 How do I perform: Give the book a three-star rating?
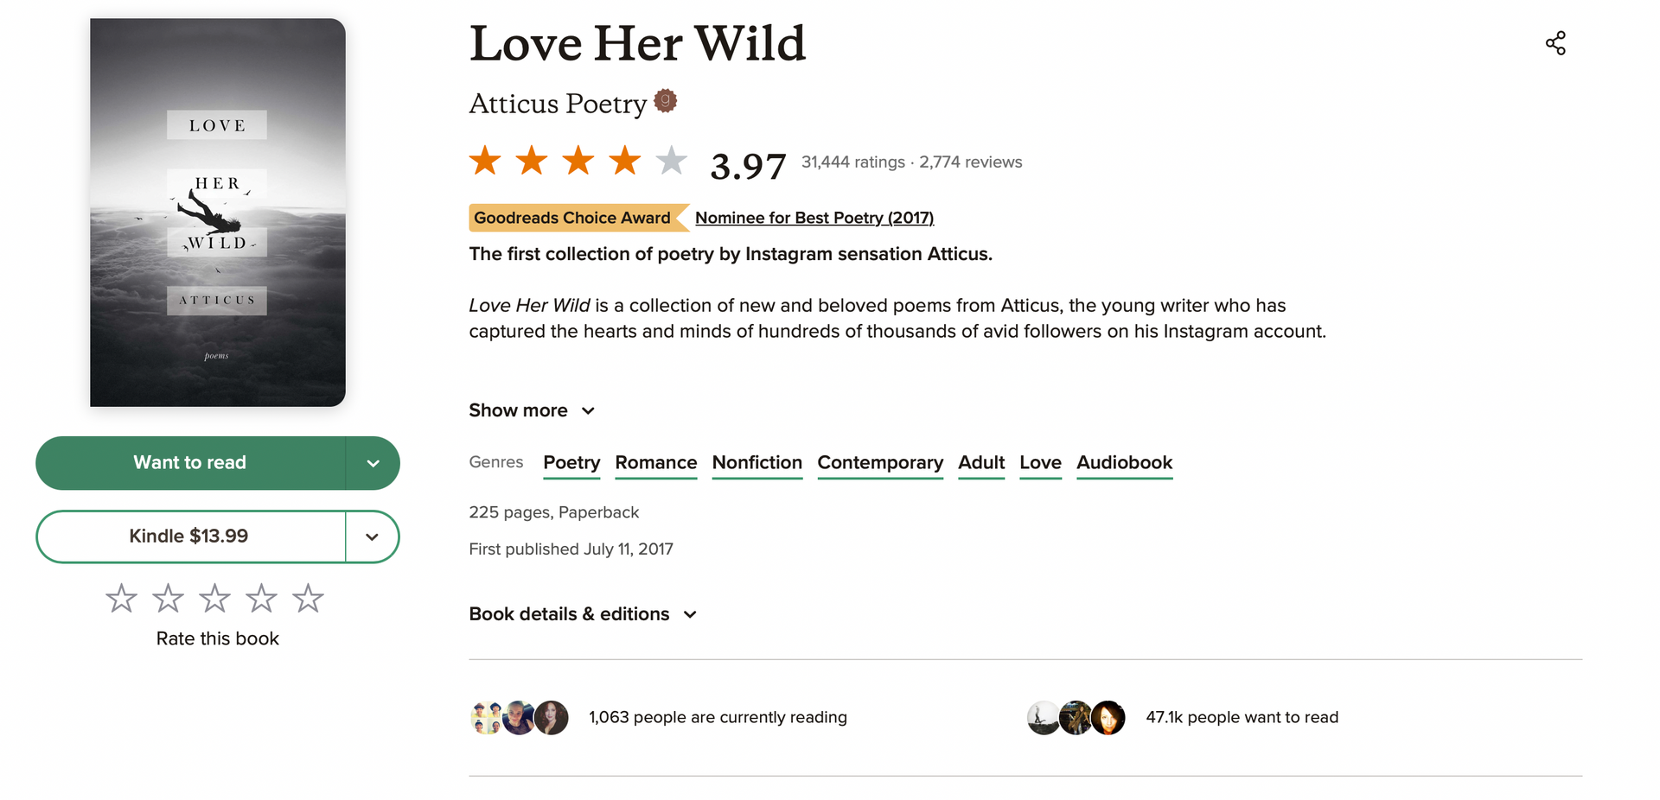(x=214, y=597)
